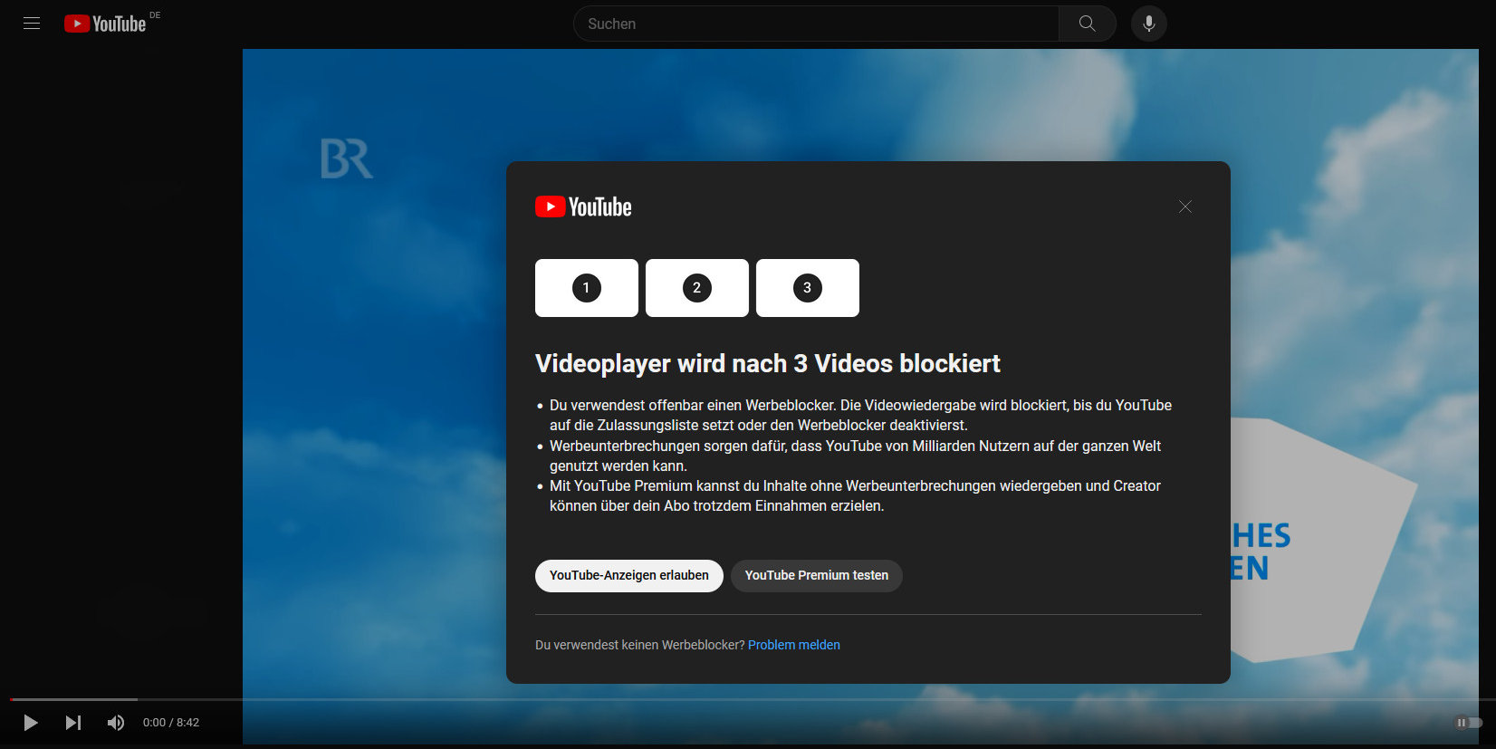Skip to the next video
This screenshot has height=749, width=1496.
coord(73,723)
